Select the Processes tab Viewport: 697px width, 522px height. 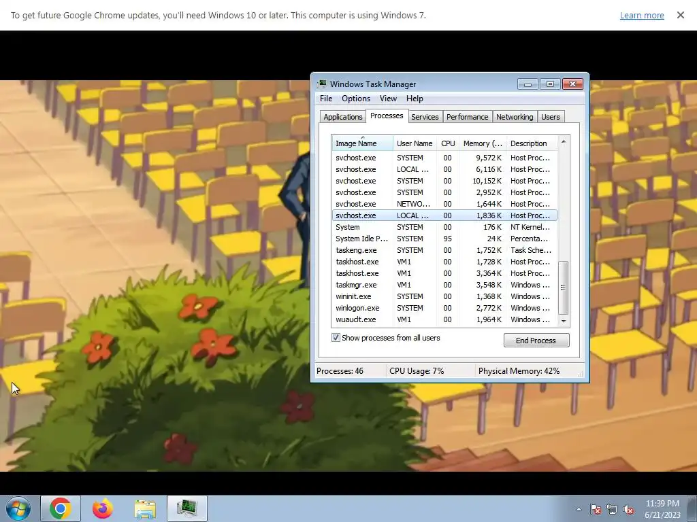coord(387,116)
